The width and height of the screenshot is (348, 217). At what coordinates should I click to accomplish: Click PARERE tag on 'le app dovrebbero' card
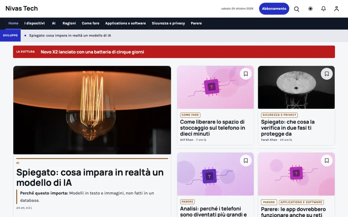(x=269, y=202)
